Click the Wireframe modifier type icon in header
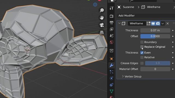Viewport: 175px width, 98px height. coord(123,23)
